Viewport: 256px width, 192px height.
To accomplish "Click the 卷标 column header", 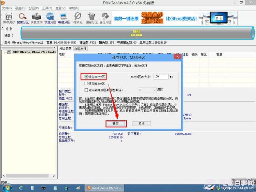I will [x=62, y=54].
